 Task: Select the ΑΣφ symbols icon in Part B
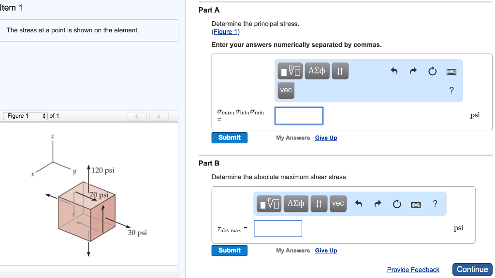click(x=296, y=203)
